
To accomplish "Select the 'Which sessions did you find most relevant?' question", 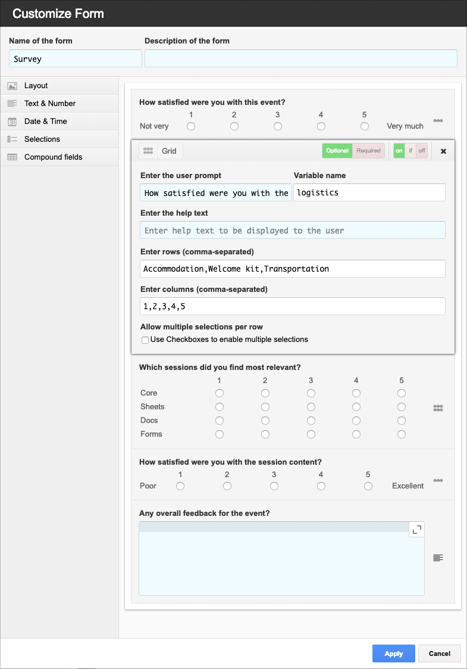I will 220,368.
